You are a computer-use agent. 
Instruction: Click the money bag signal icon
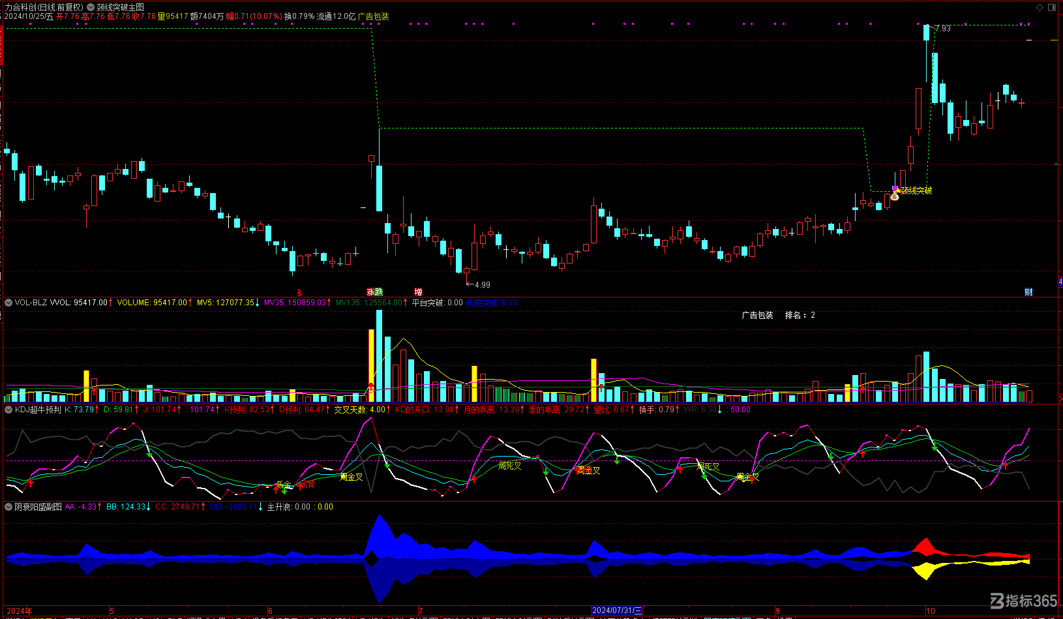(895, 196)
